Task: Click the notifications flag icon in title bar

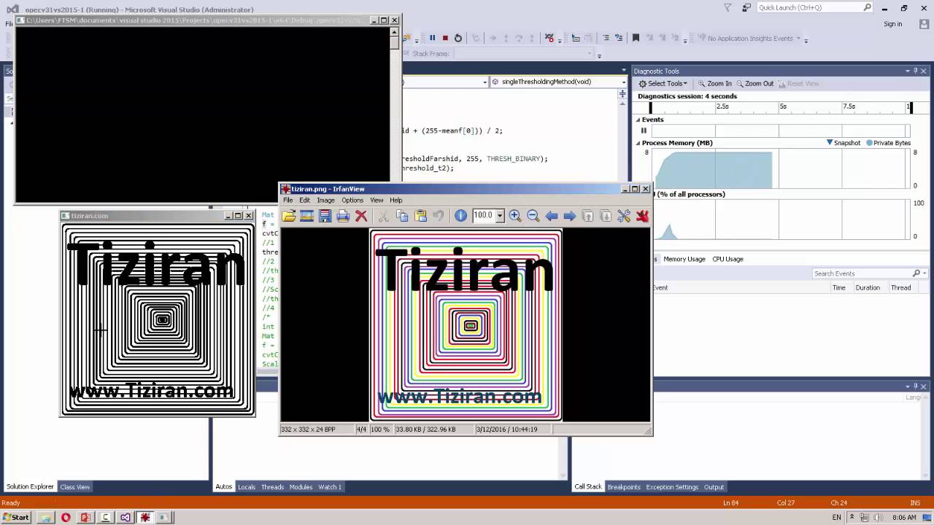Action: (x=727, y=8)
